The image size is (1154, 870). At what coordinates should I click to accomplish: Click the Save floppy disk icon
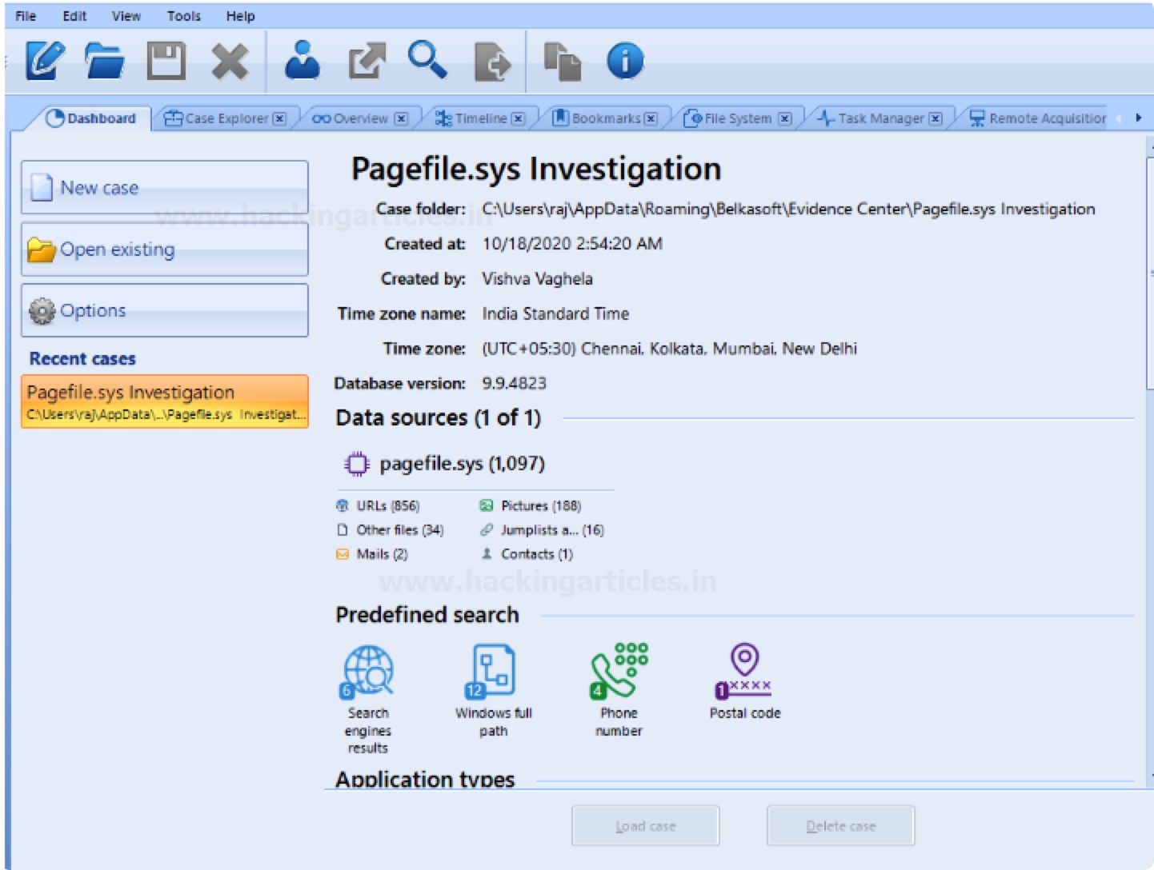point(166,61)
